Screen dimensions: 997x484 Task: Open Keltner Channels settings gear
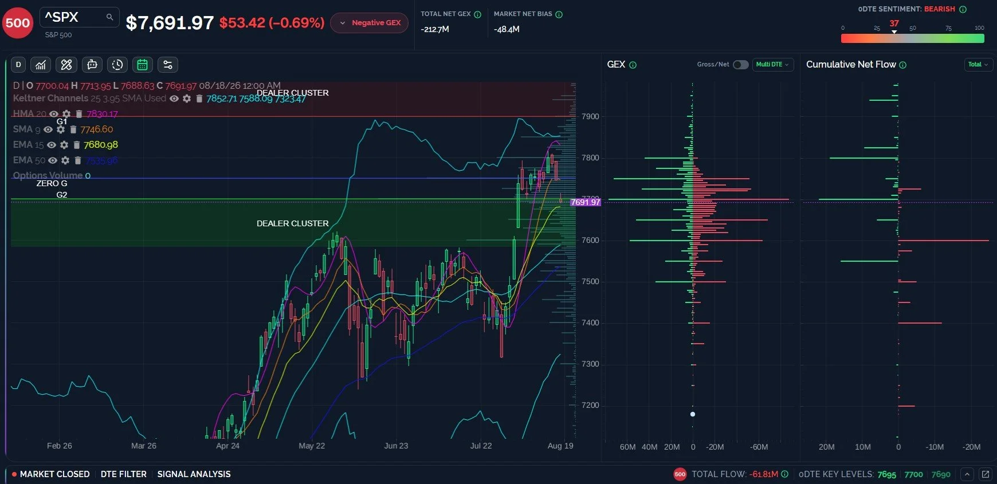tap(187, 99)
